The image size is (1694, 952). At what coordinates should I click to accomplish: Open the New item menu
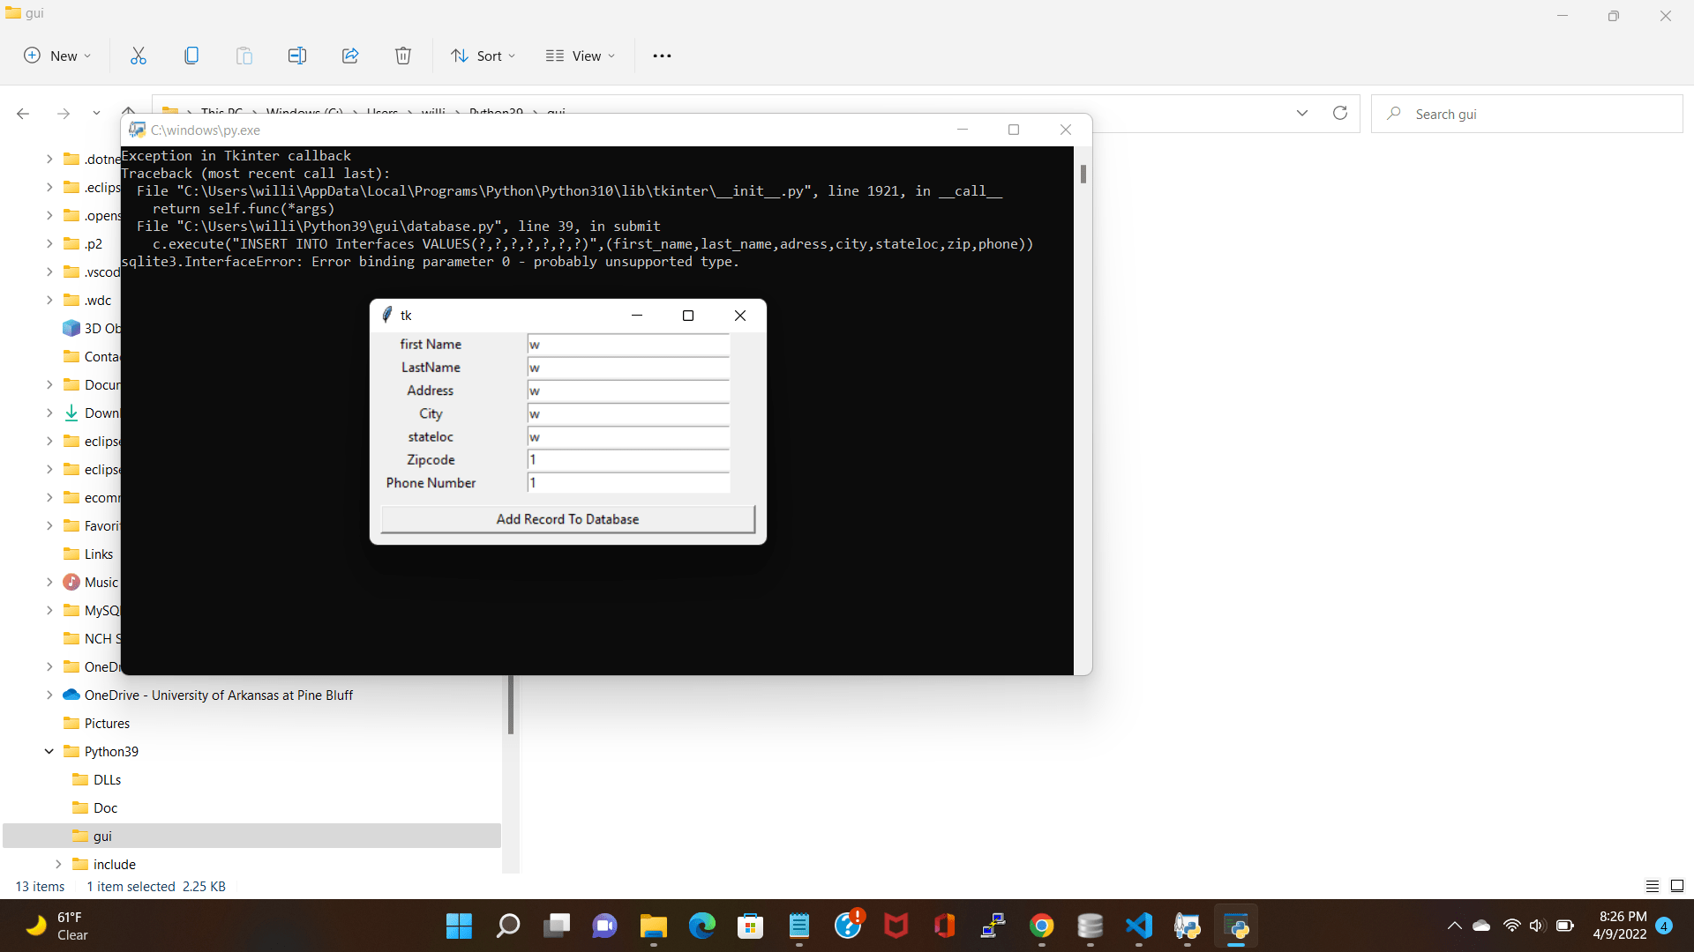pos(57,56)
